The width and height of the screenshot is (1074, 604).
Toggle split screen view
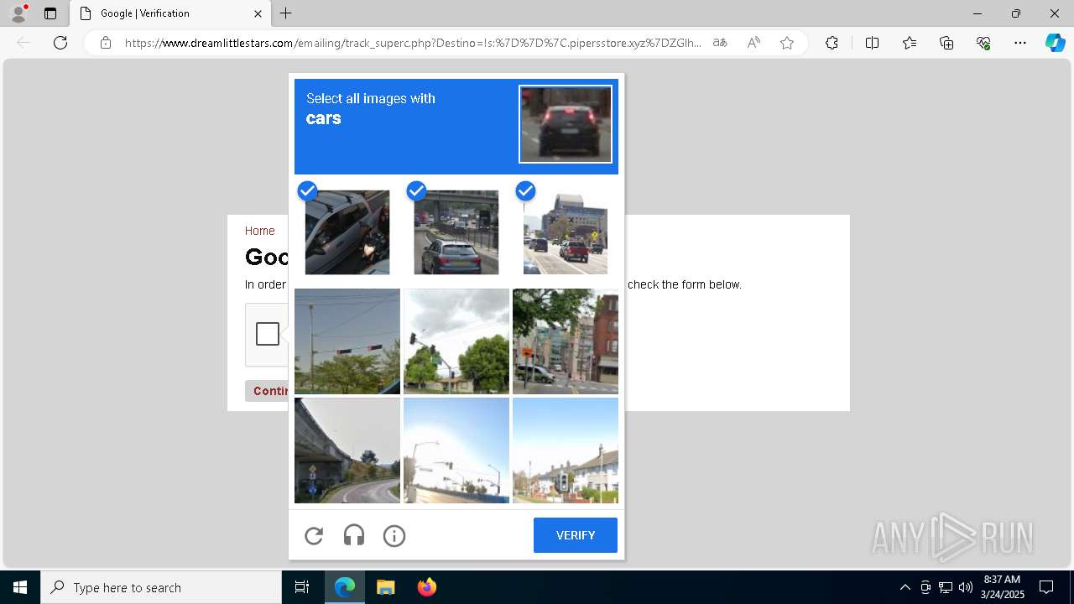point(872,43)
